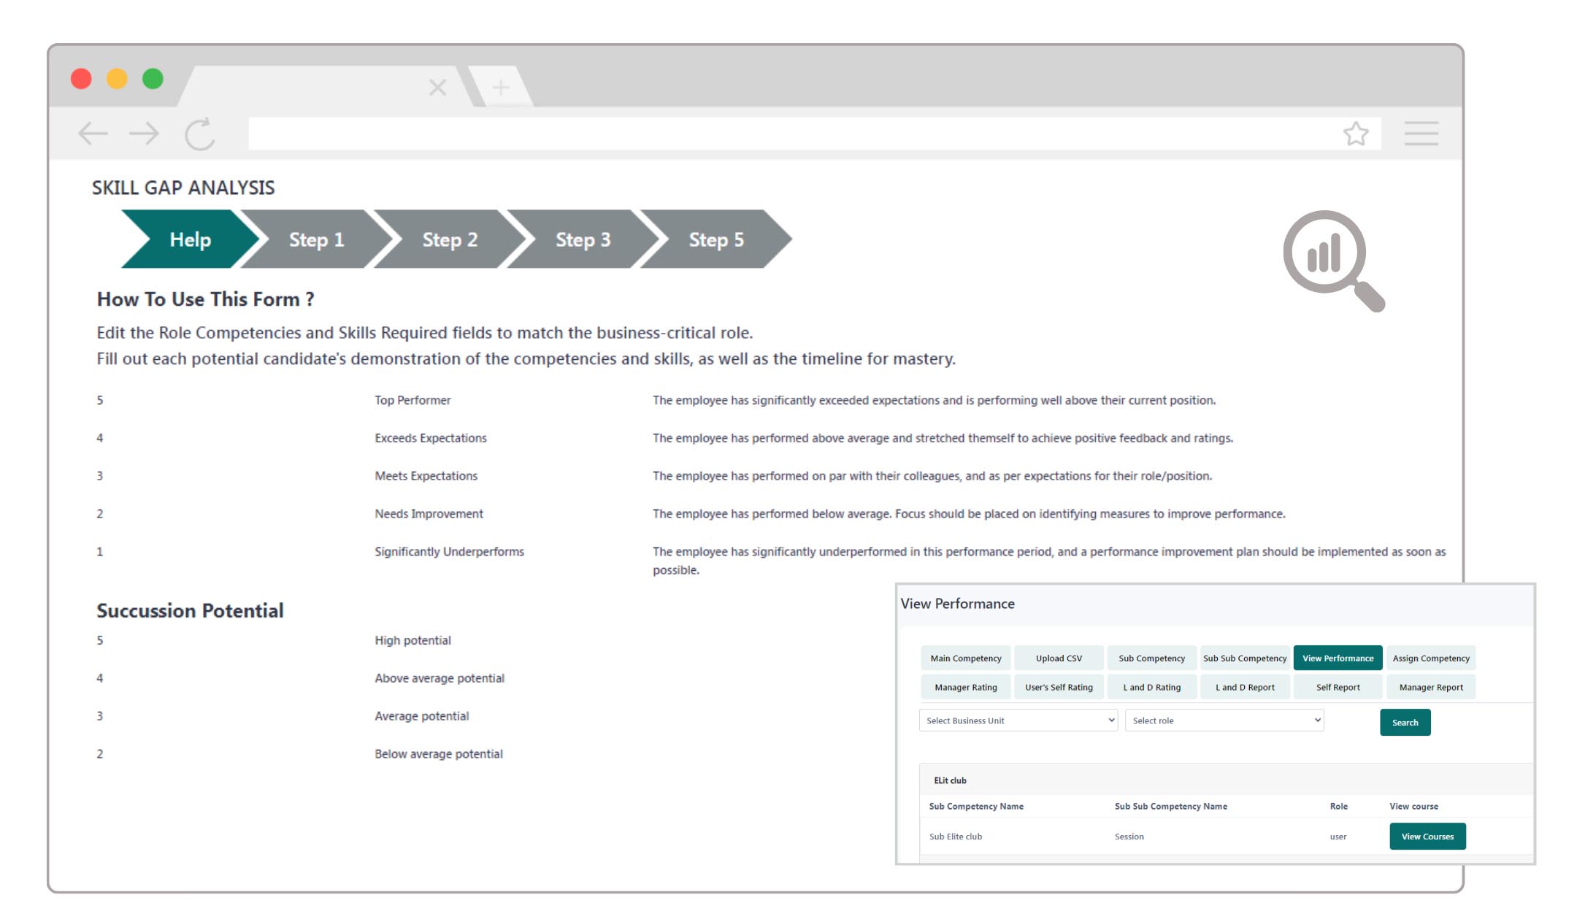Open the Sub Sub Competency tab
1577x911 pixels.
pyautogui.click(x=1245, y=658)
